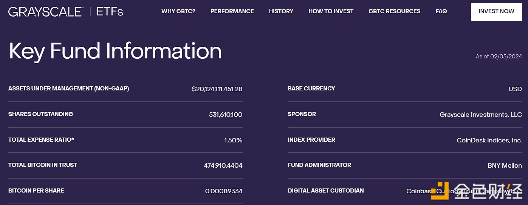Click the Grayscale ETFs logo

pos(66,11)
